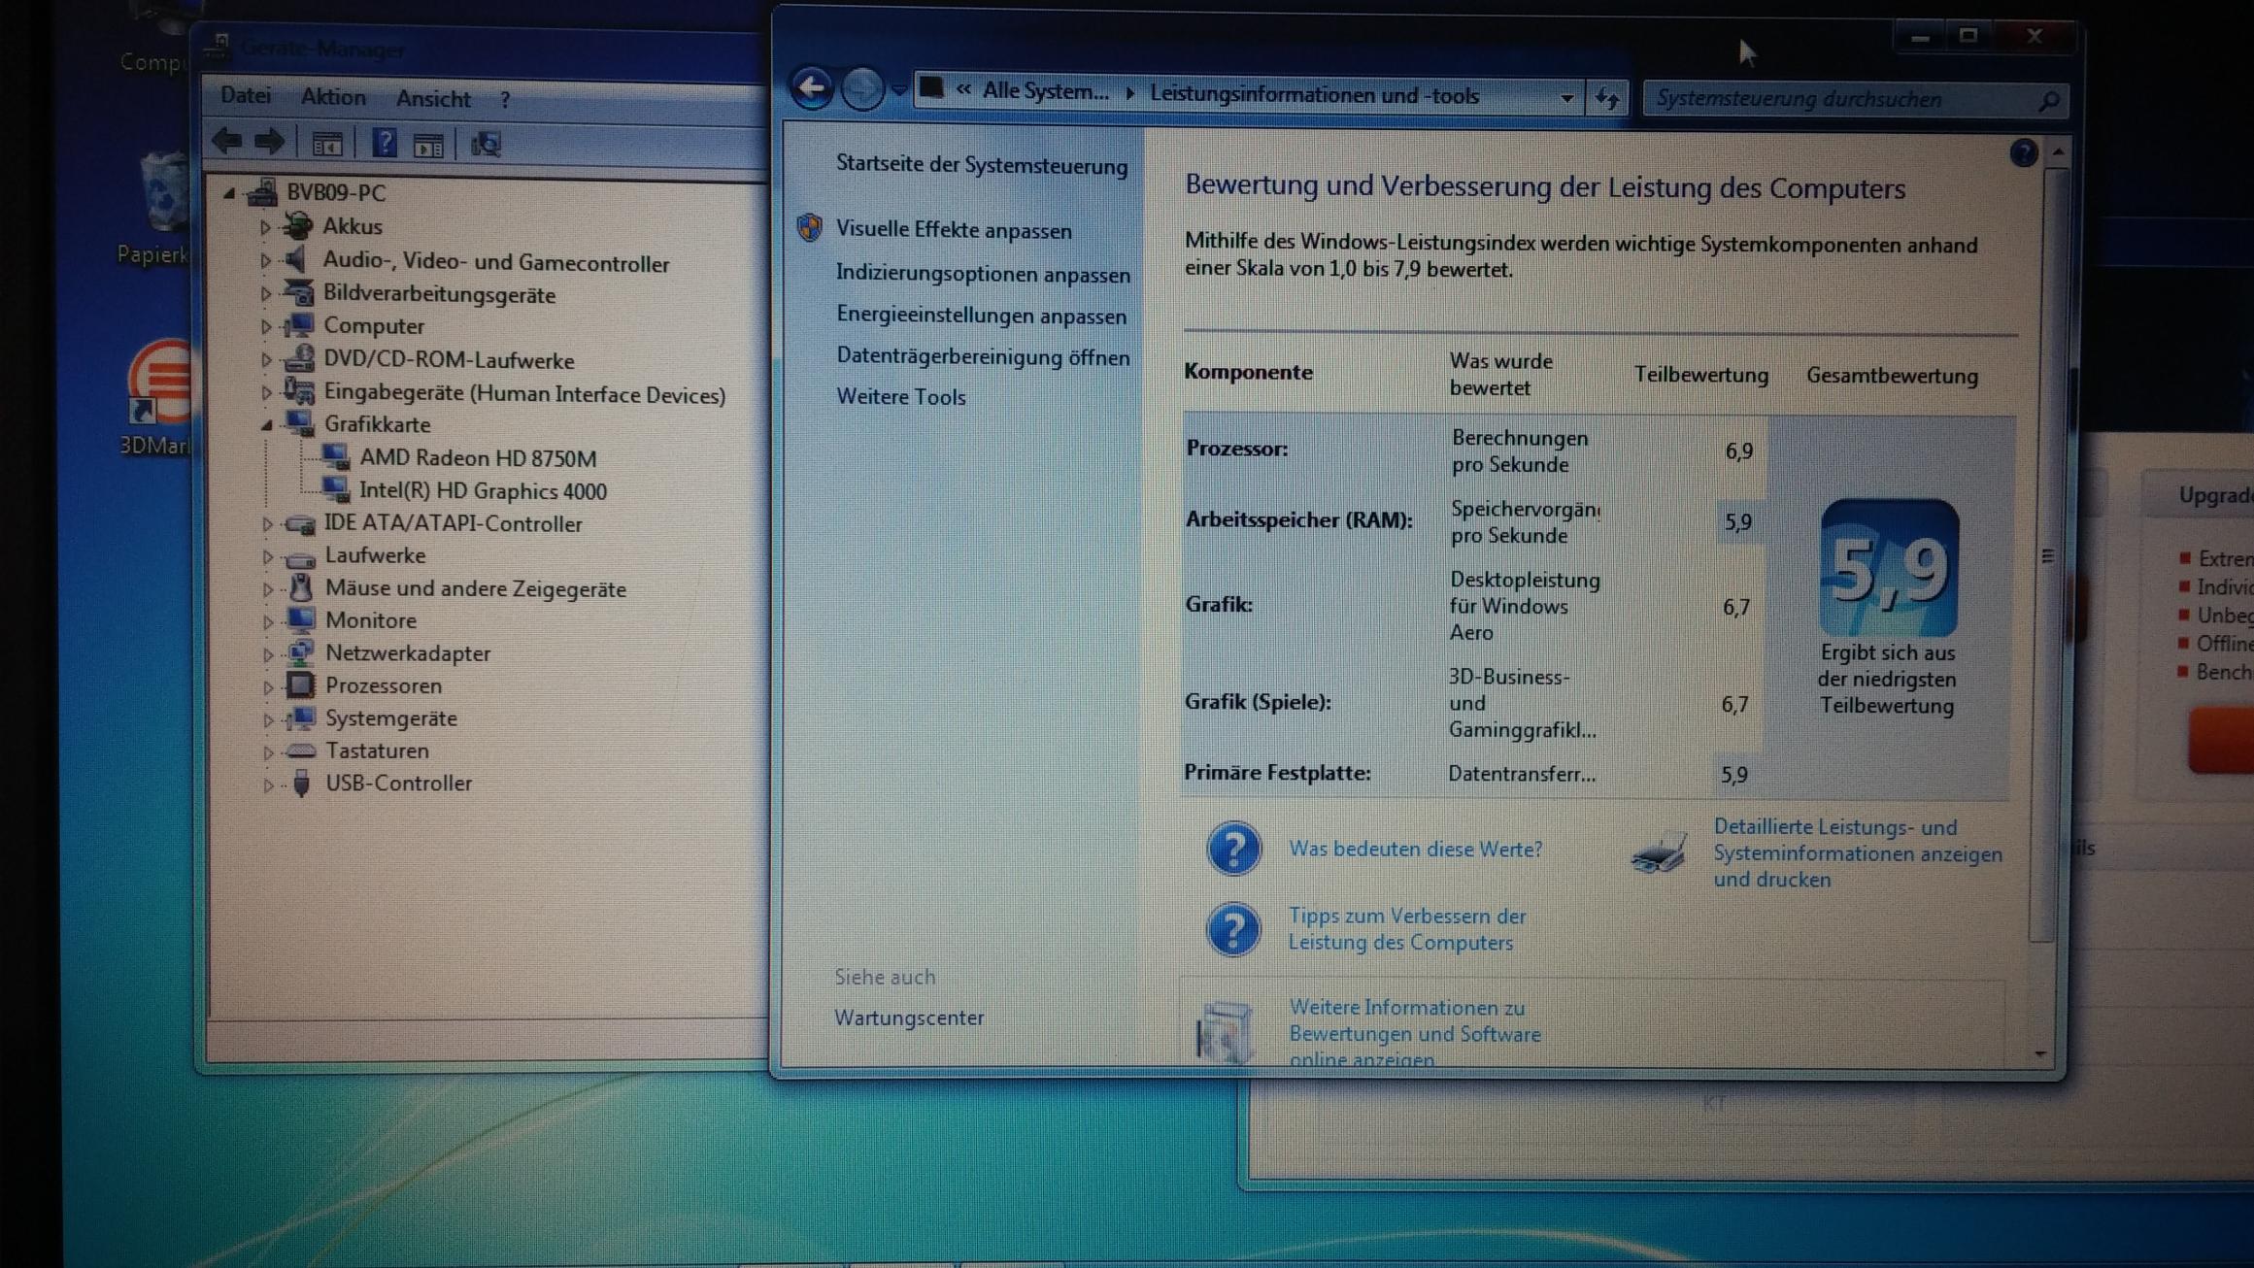The image size is (2254, 1268).
Task: Select the AMD Radeon HD 8750M device
Action: tap(477, 458)
